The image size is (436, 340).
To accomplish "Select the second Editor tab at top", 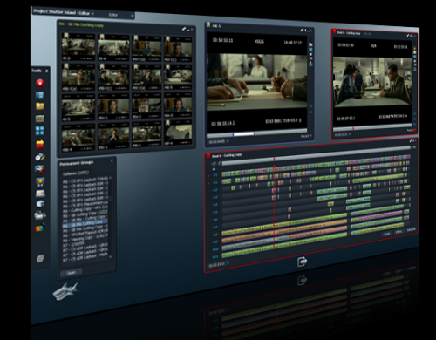I will (113, 15).
